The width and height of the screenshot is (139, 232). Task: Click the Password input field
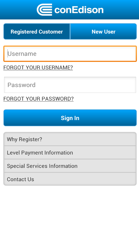[70, 85]
